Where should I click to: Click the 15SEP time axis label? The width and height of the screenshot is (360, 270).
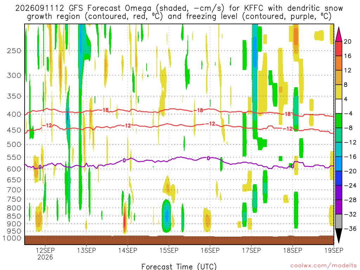(x=169, y=250)
